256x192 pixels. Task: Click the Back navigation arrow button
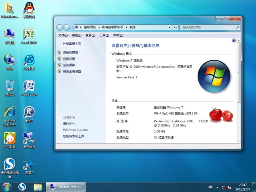(x=60, y=28)
